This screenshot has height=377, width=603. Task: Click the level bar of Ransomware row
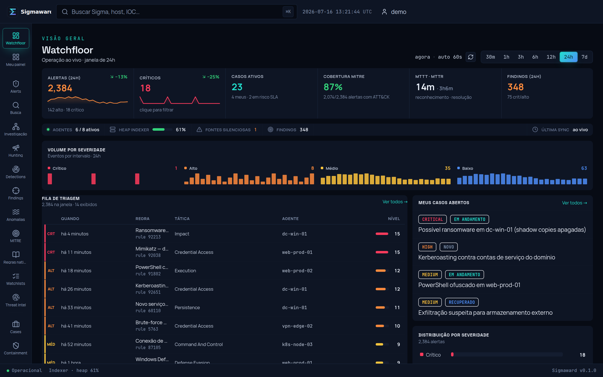[382, 234]
